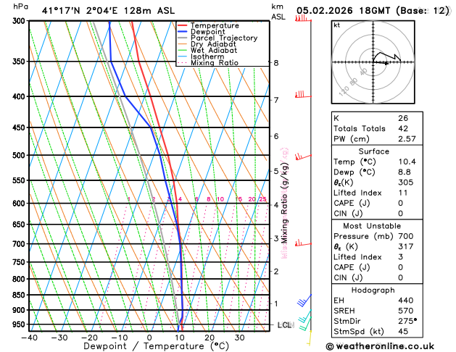
Task: Click the 'Wet Adiabat' legend label
Action: (x=214, y=50)
